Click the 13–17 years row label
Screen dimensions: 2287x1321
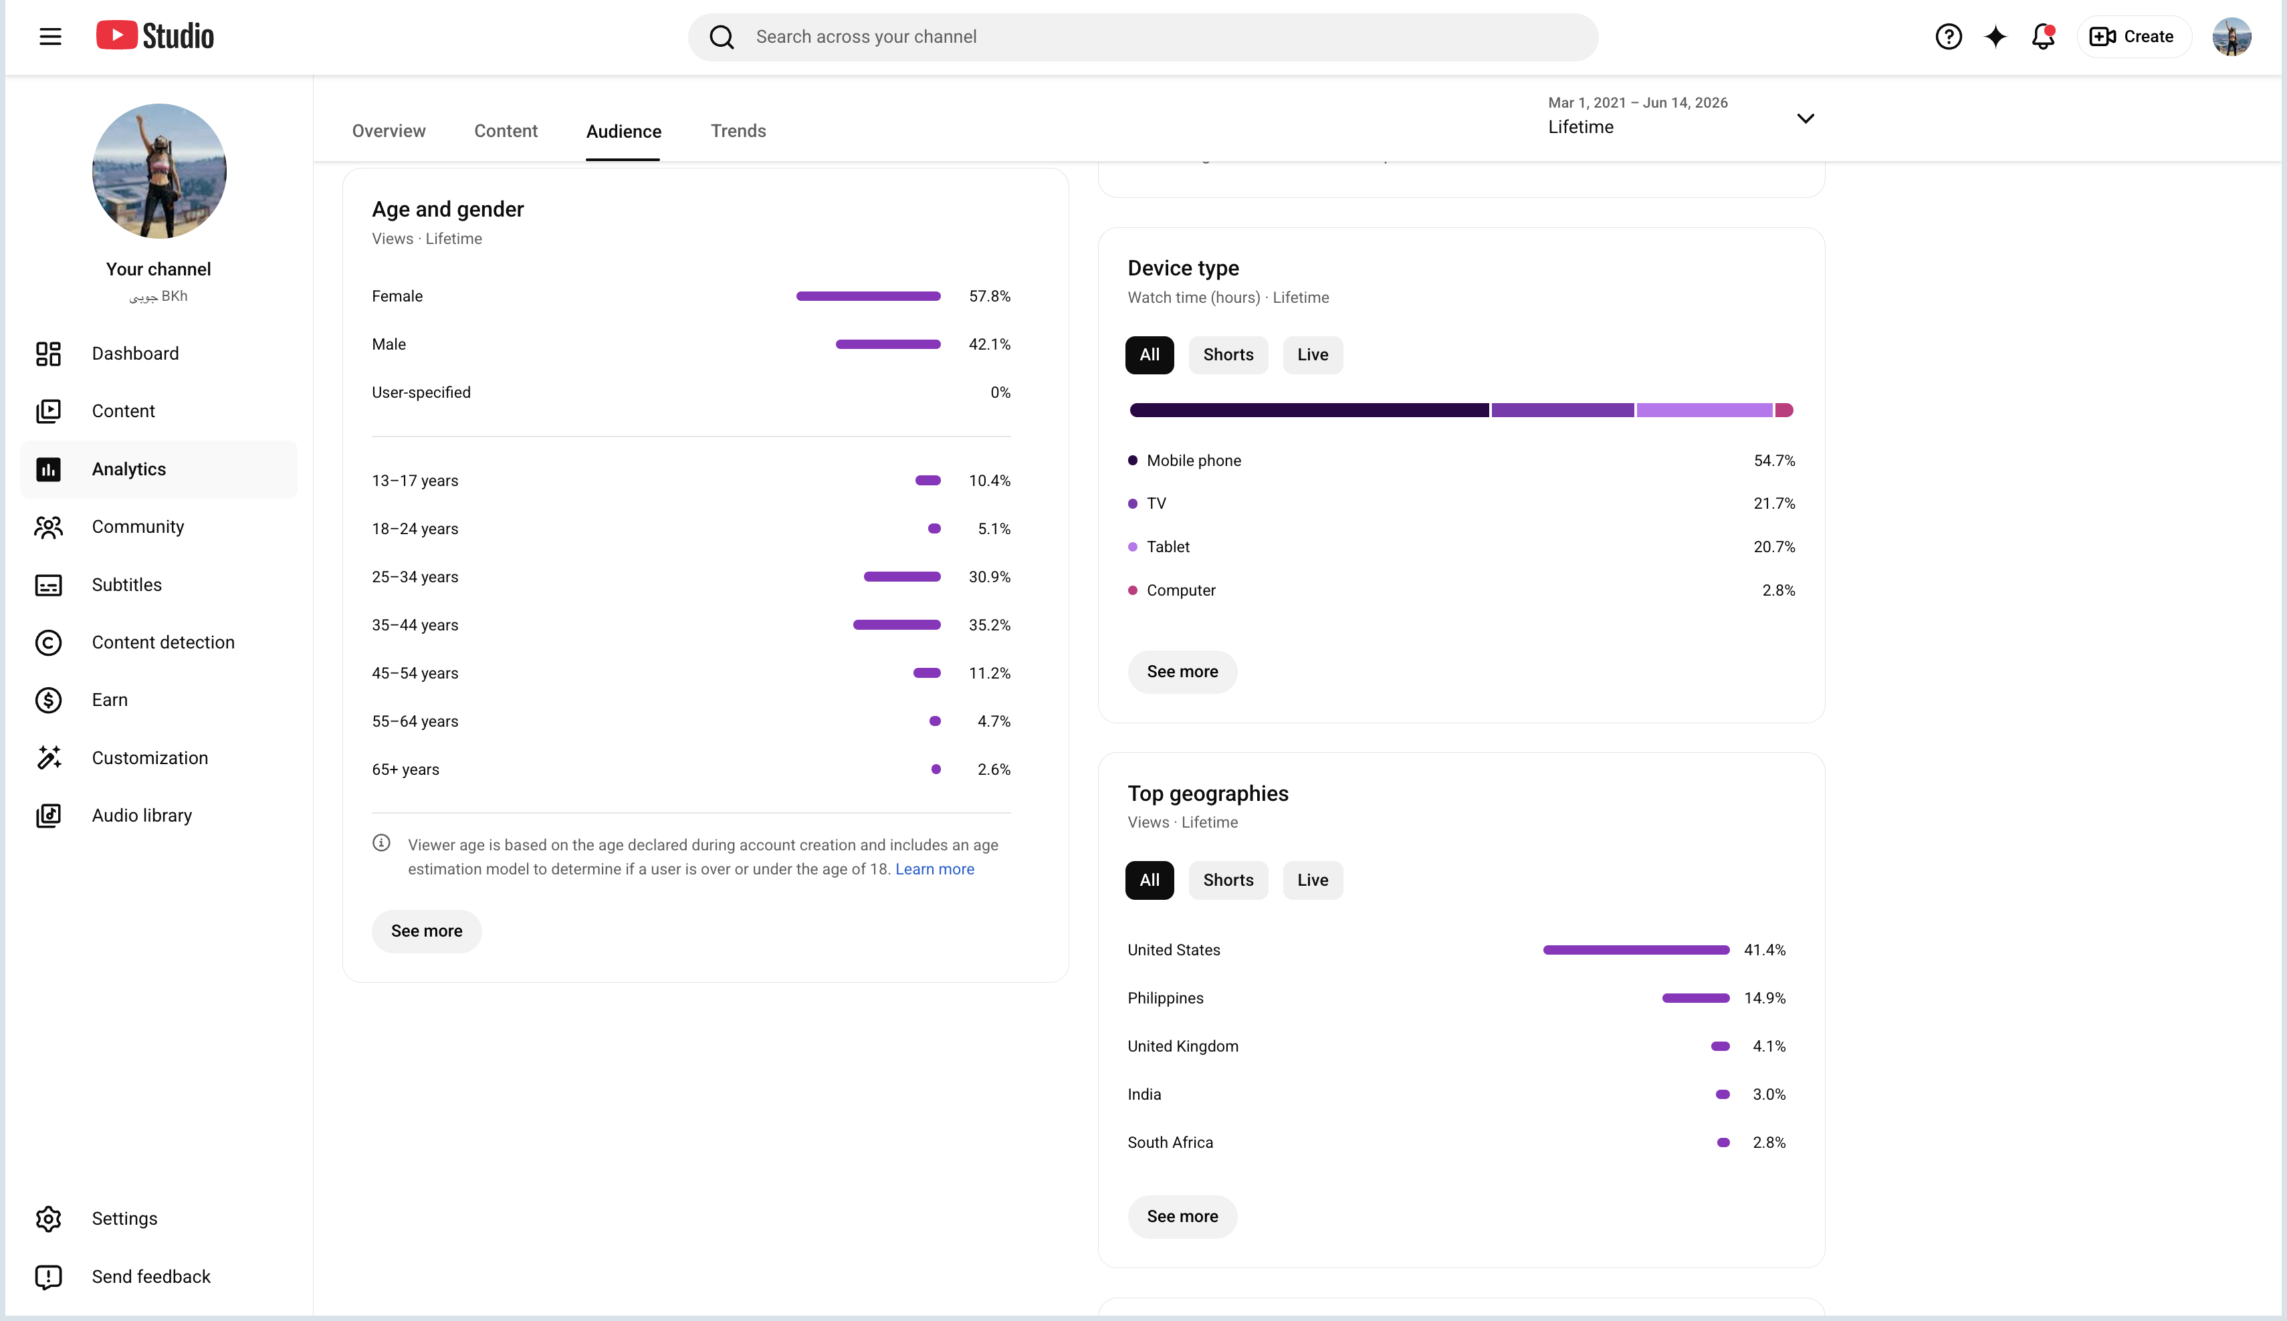[x=415, y=481]
